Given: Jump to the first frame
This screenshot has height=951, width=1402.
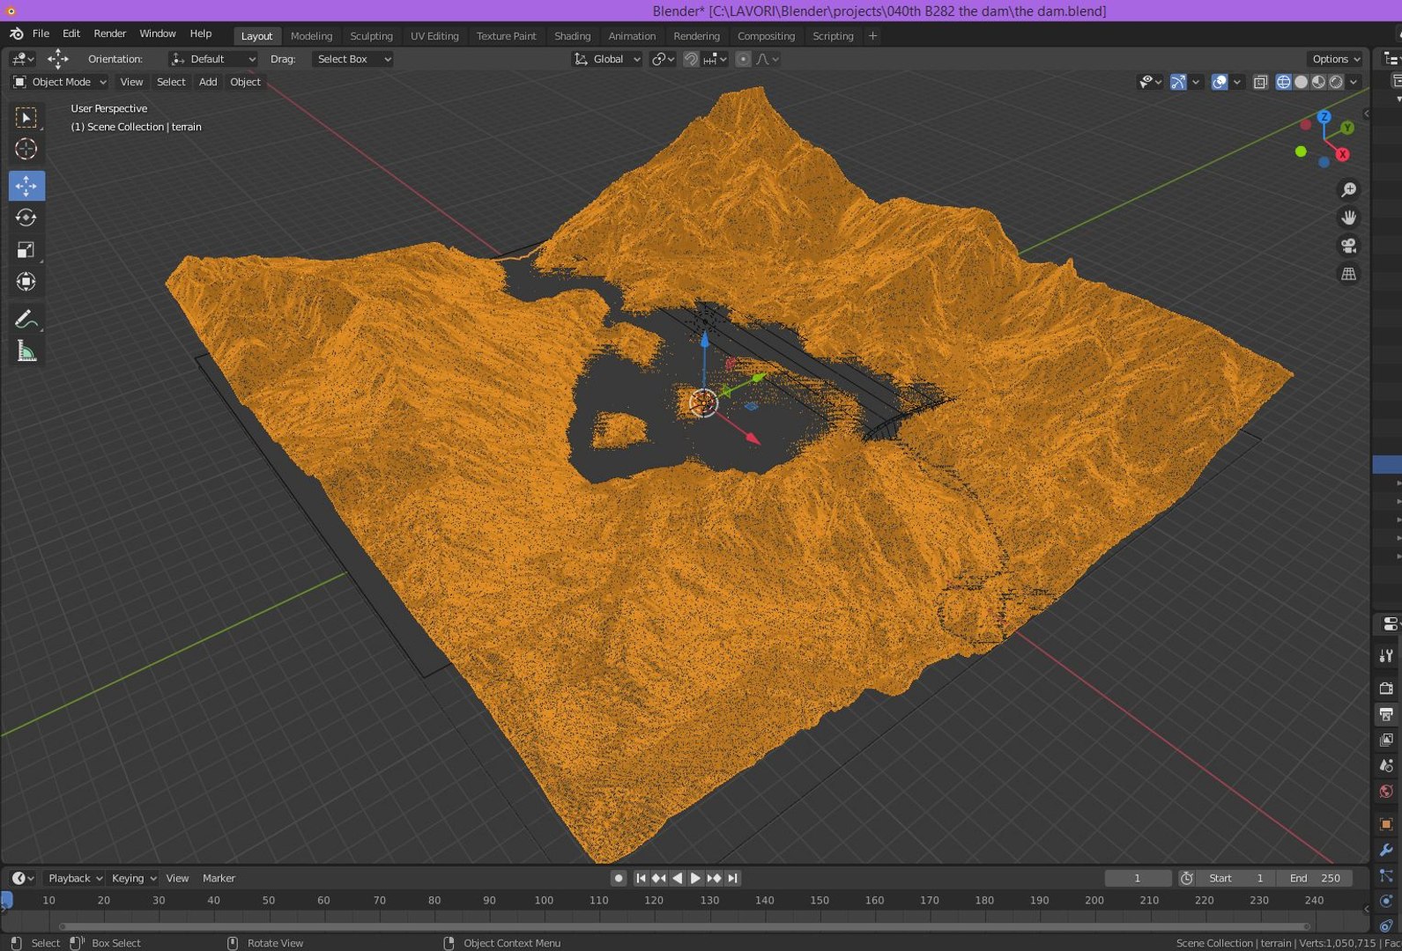Looking at the screenshot, I should point(641,878).
